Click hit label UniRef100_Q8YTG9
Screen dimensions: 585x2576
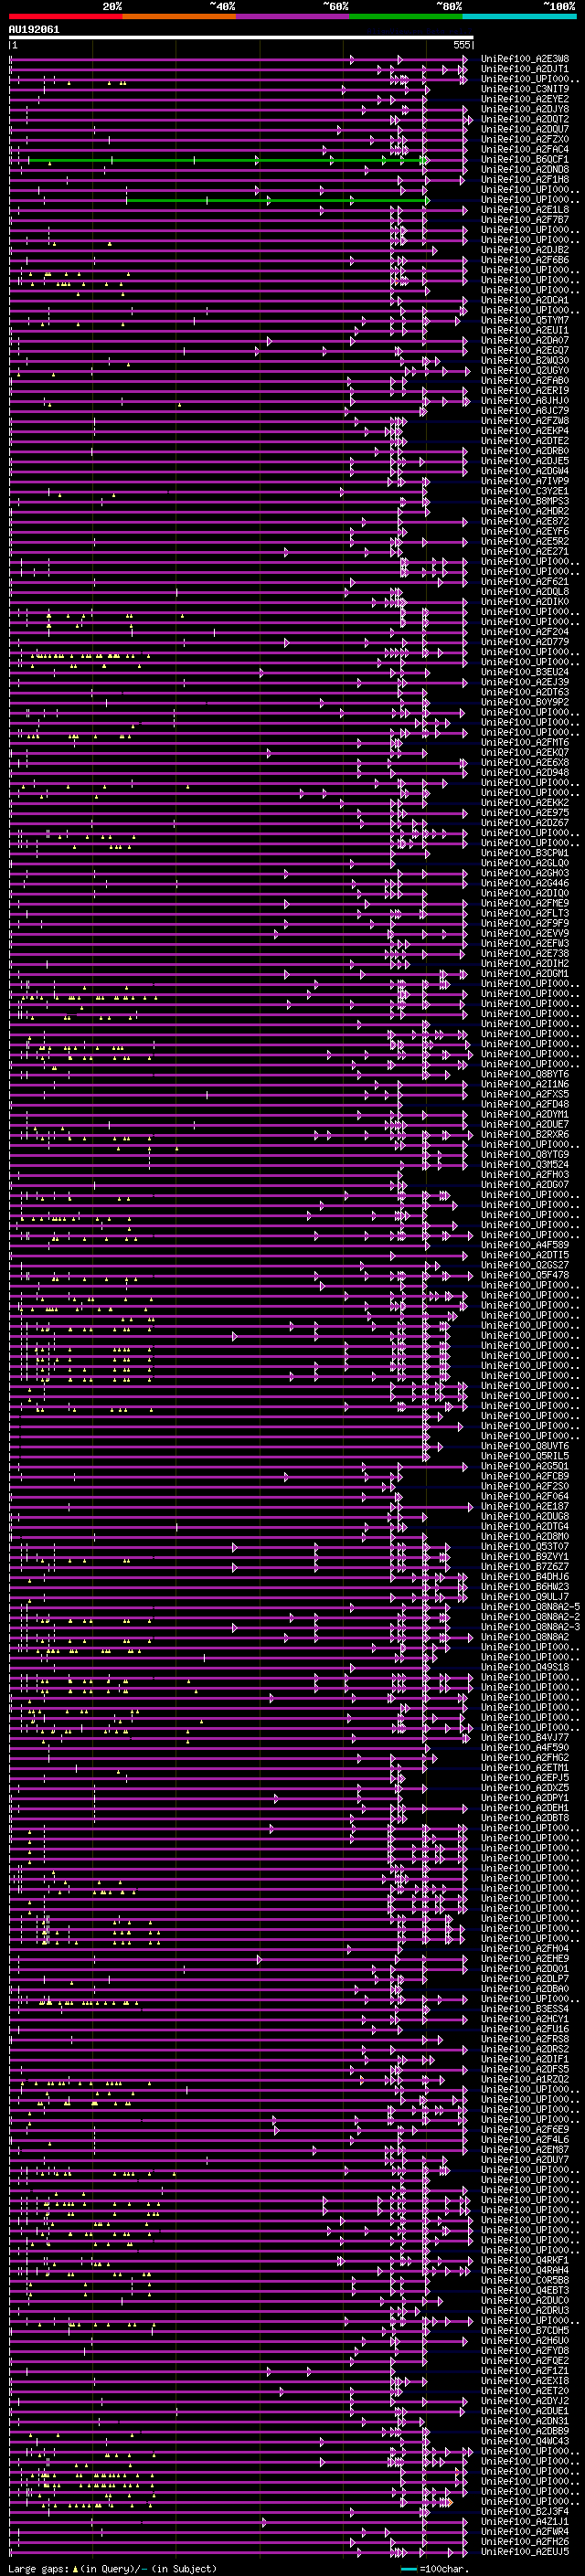click(x=525, y=1154)
